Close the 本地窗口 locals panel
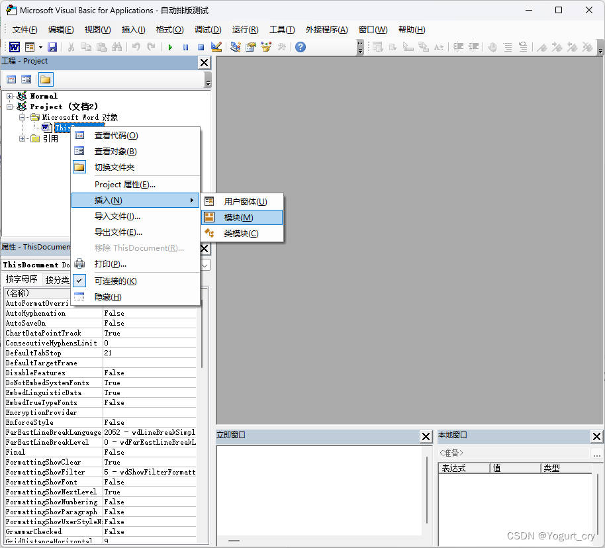Viewport: 605px width, 548px height. coord(596,436)
